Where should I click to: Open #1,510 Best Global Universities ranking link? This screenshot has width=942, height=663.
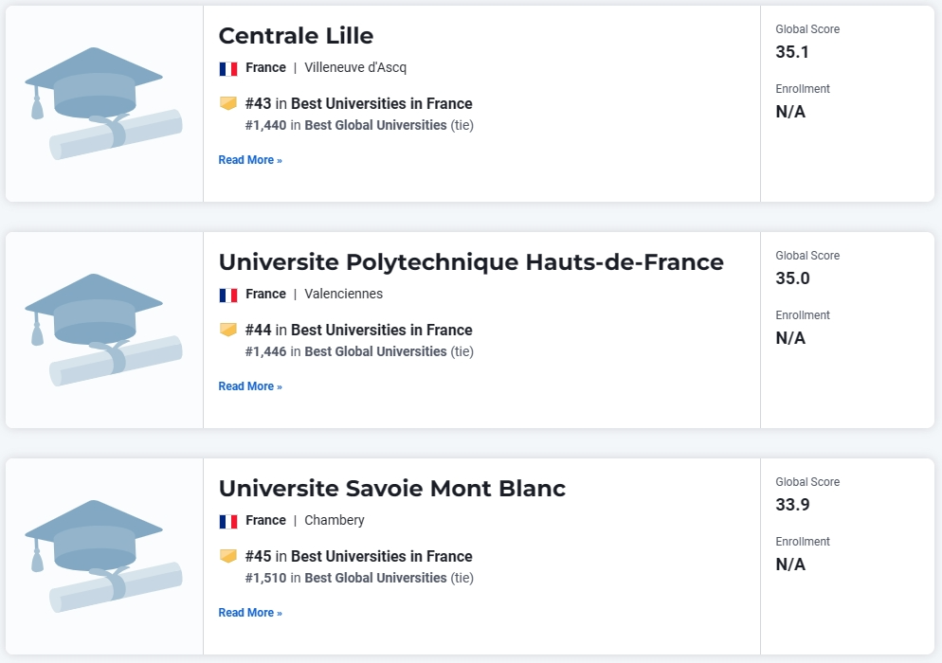[x=359, y=578]
